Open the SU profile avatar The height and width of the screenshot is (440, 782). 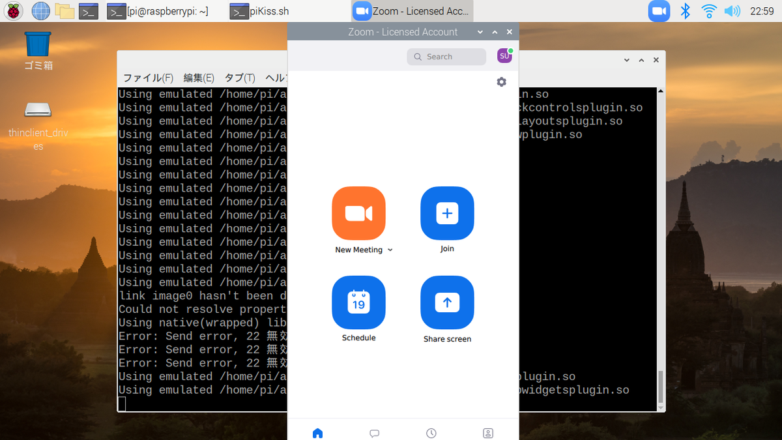tap(504, 57)
